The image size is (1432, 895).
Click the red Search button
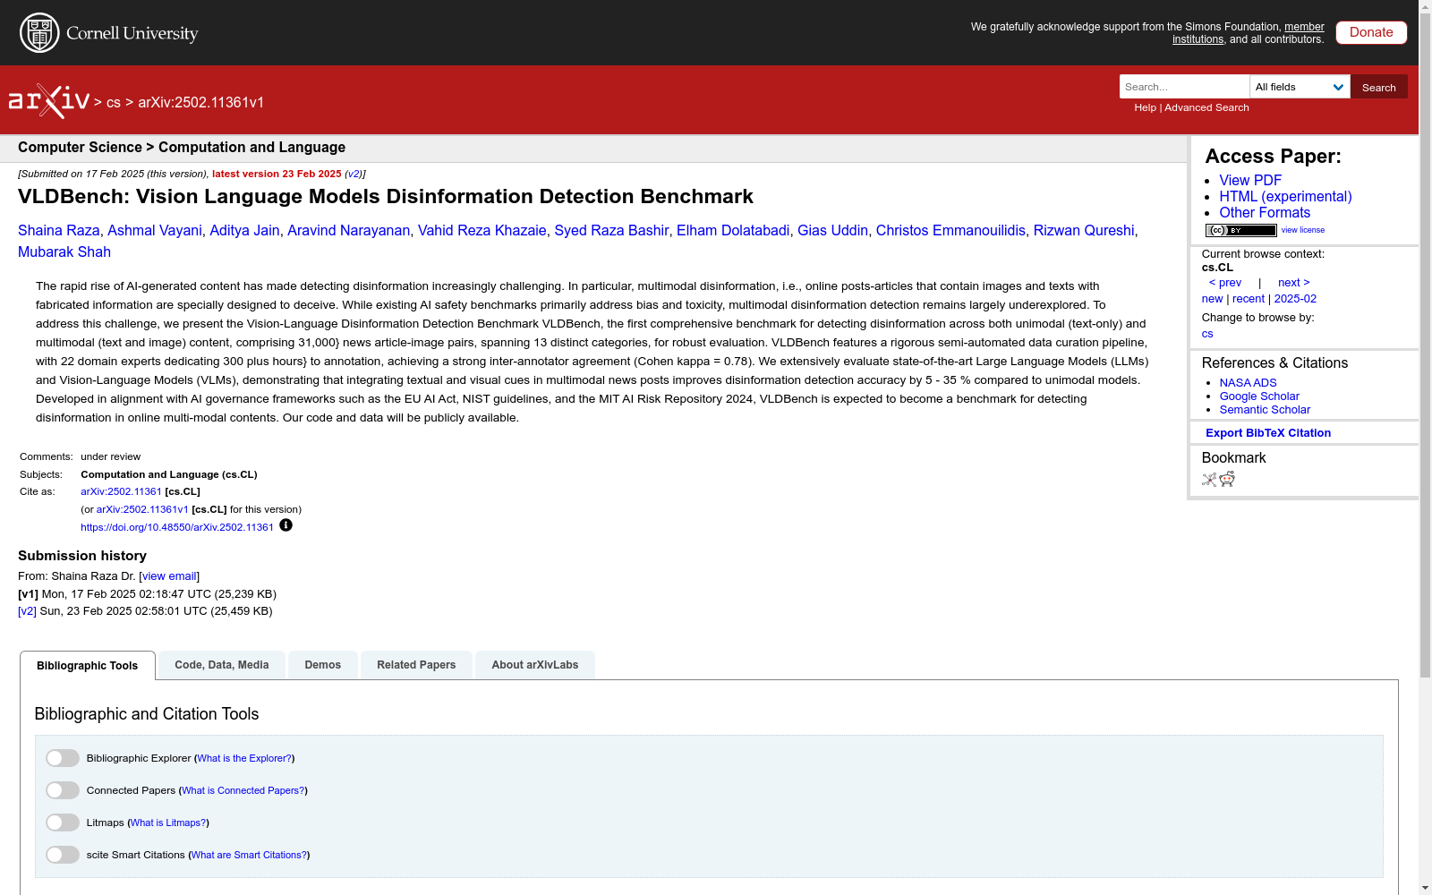tap(1379, 87)
